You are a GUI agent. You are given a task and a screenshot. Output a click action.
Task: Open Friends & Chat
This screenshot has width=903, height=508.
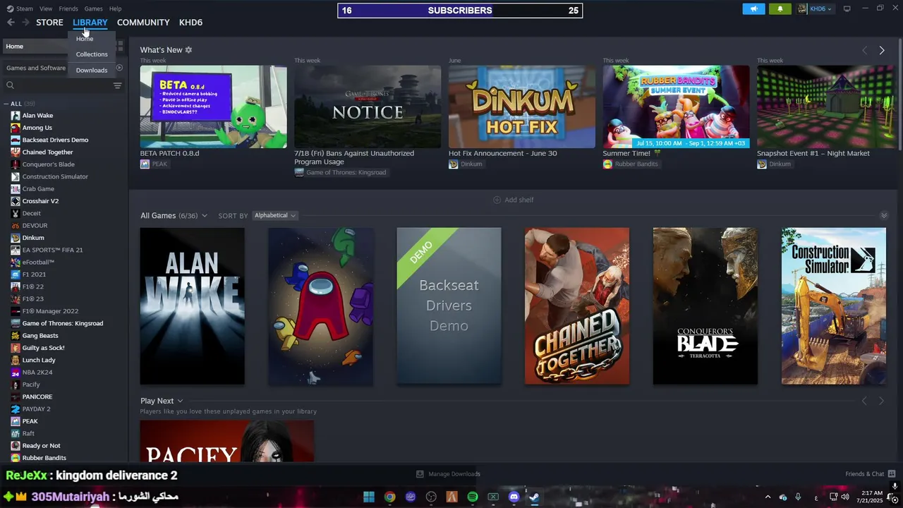(871, 474)
